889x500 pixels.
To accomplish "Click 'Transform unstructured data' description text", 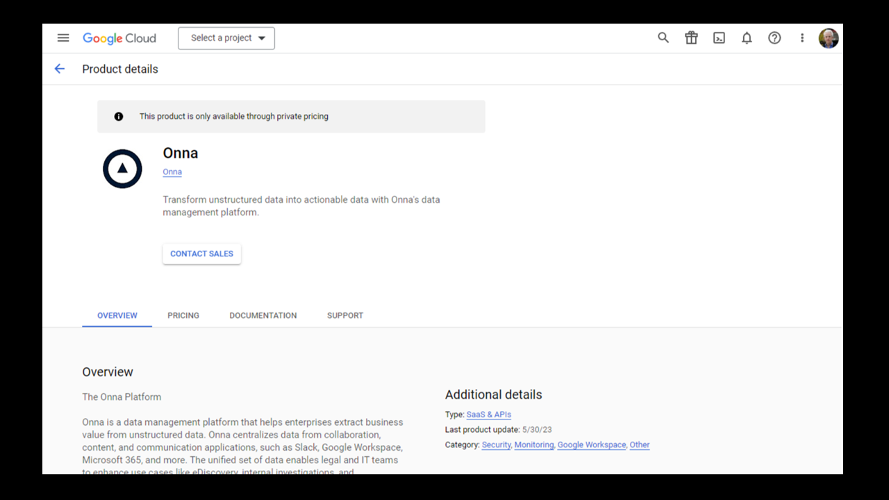I will tap(301, 206).
